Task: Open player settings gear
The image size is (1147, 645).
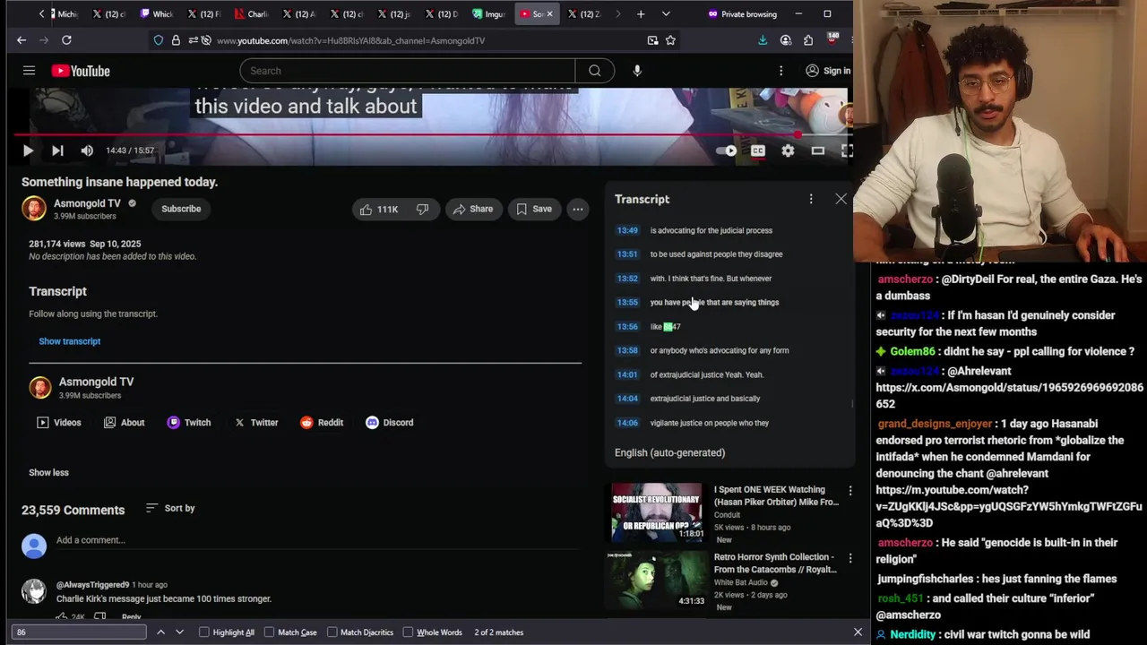Action: coord(788,150)
